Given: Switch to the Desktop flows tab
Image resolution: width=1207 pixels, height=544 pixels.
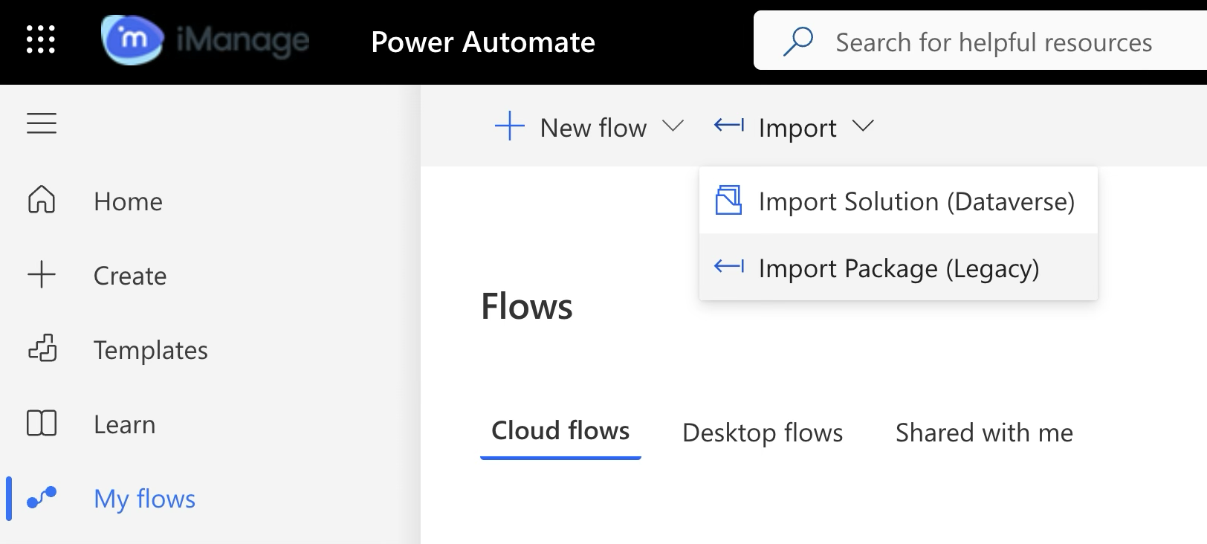Looking at the screenshot, I should tap(763, 433).
